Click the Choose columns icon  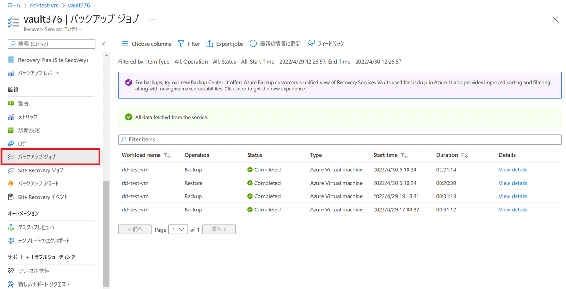tap(125, 44)
